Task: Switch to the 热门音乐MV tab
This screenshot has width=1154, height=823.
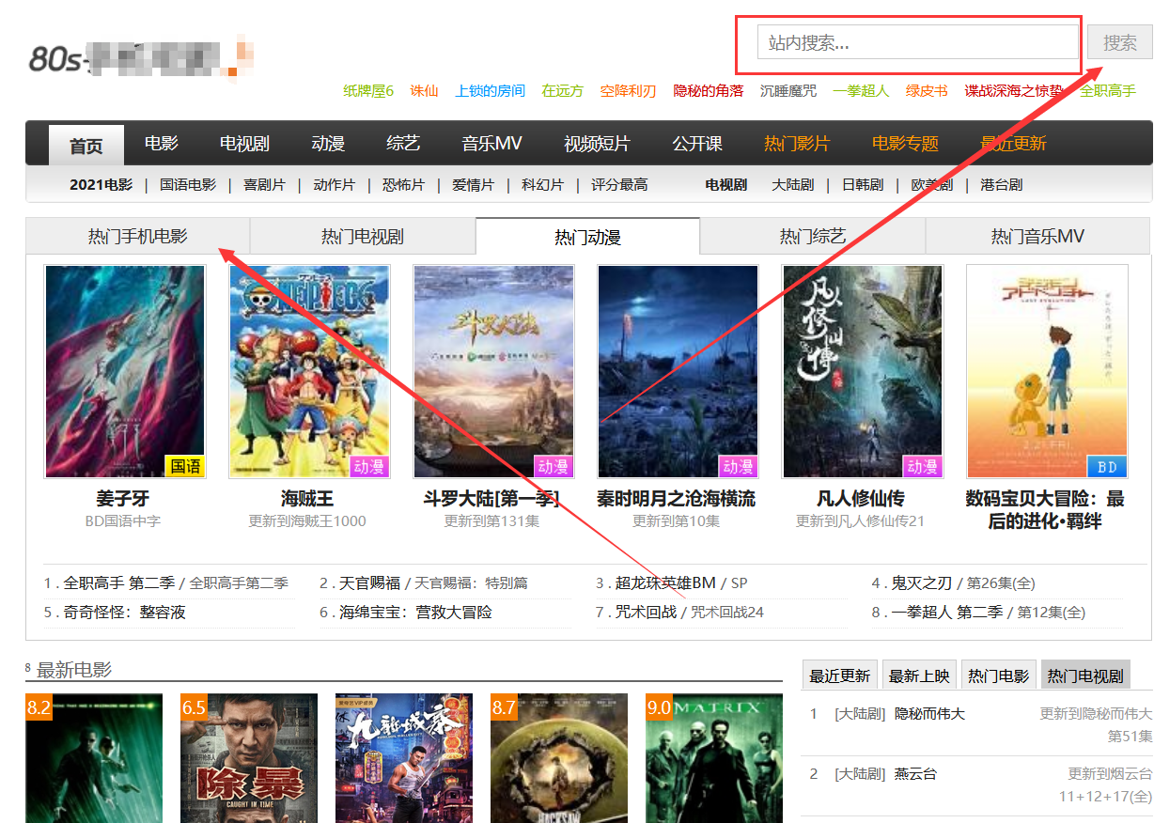Action: (x=1038, y=236)
